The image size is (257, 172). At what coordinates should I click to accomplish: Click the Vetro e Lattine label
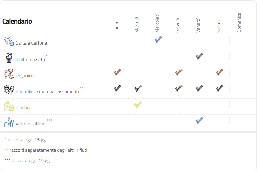pos(31,124)
